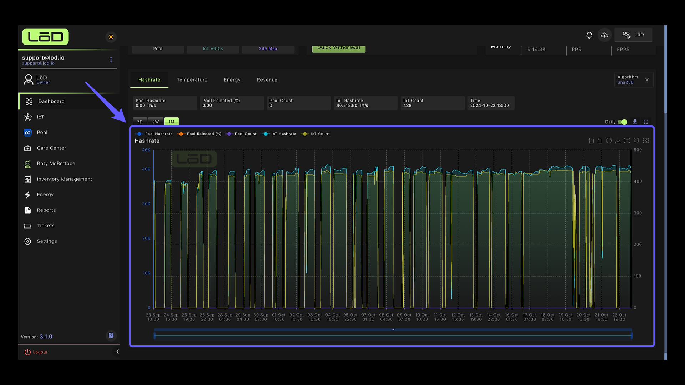Activate the chart zoom tool icon
The height and width of the screenshot is (385, 685).
pos(591,141)
